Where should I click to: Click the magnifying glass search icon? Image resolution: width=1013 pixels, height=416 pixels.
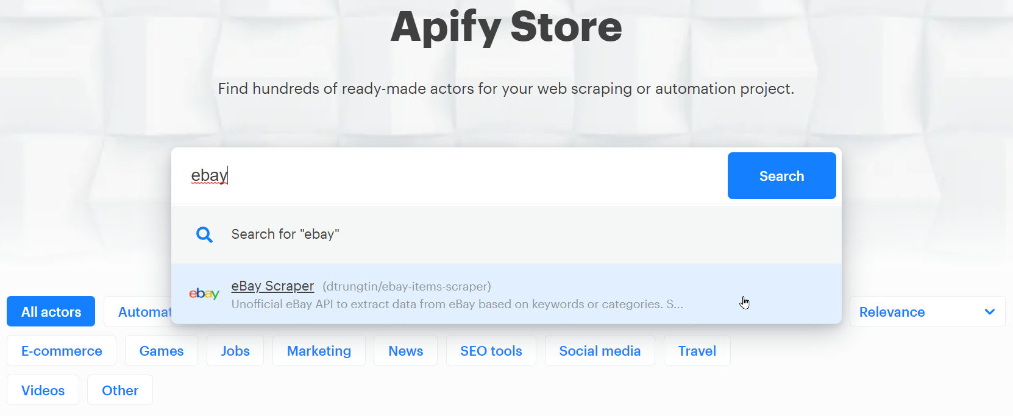pyautogui.click(x=204, y=234)
